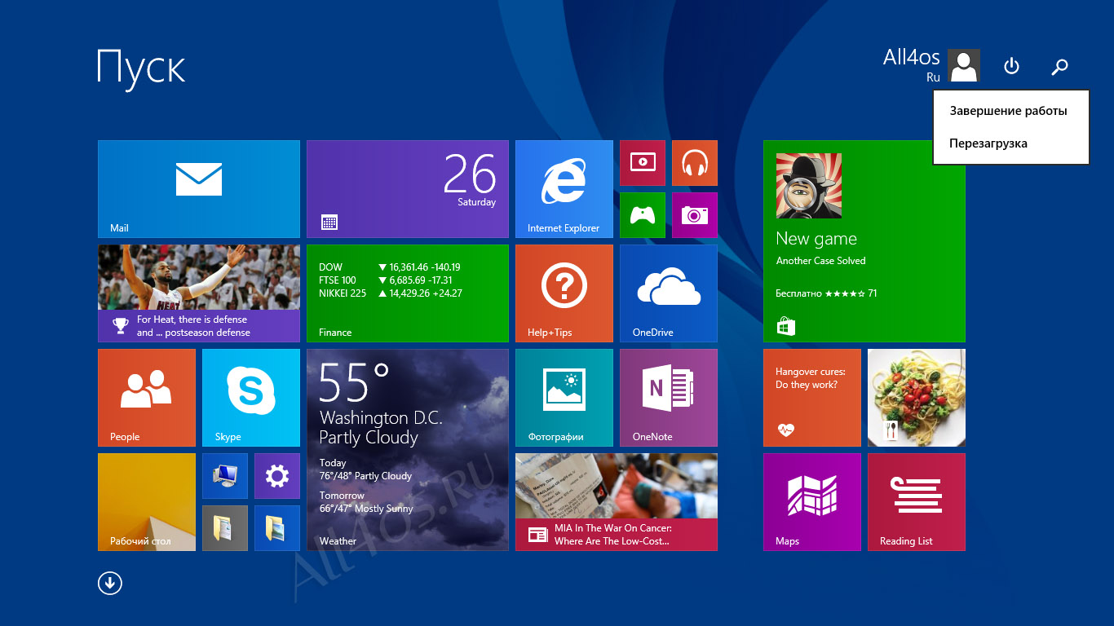
Task: Open the PC settings gear tile
Action: pos(277,476)
